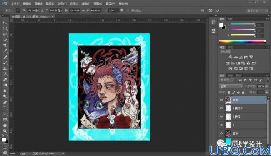Add a Color Balance adjustment
The height and width of the screenshot is (156, 271).
coord(233,63)
